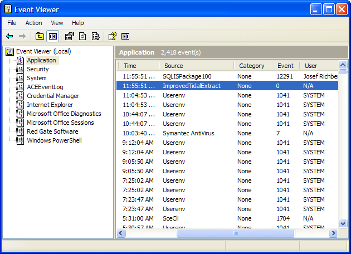Click the Security log icon
The width and height of the screenshot is (351, 254).
coord(21,69)
